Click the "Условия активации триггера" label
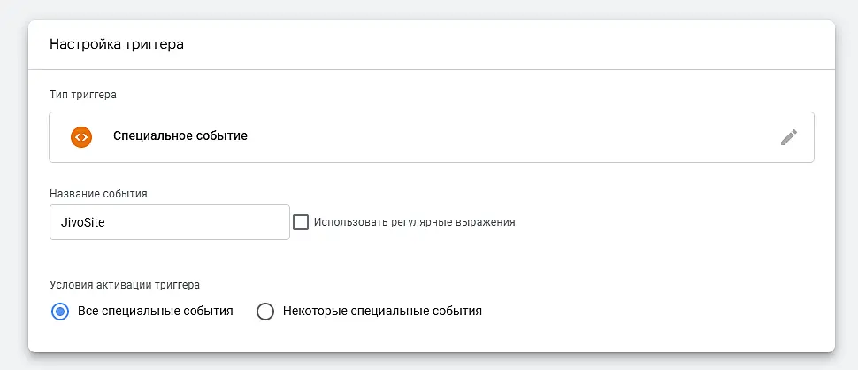 [x=125, y=285]
